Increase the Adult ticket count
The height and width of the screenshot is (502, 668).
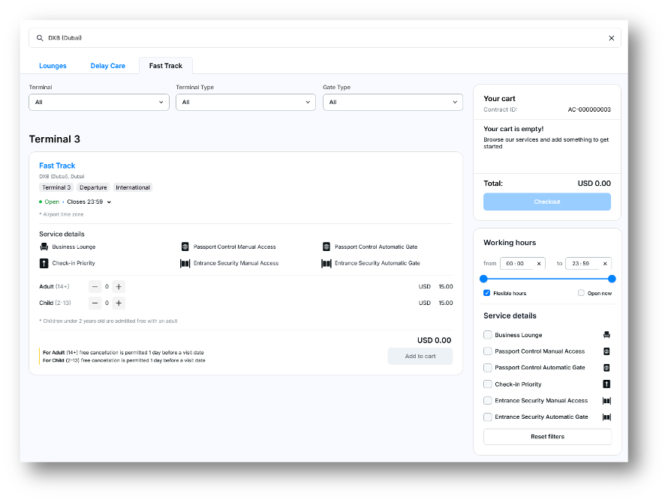(x=119, y=286)
